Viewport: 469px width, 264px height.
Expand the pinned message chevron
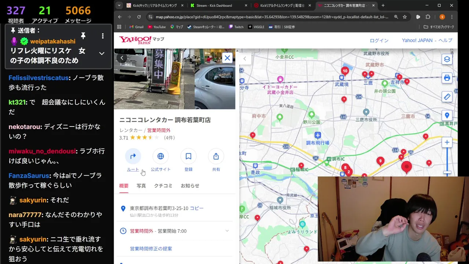click(x=102, y=54)
